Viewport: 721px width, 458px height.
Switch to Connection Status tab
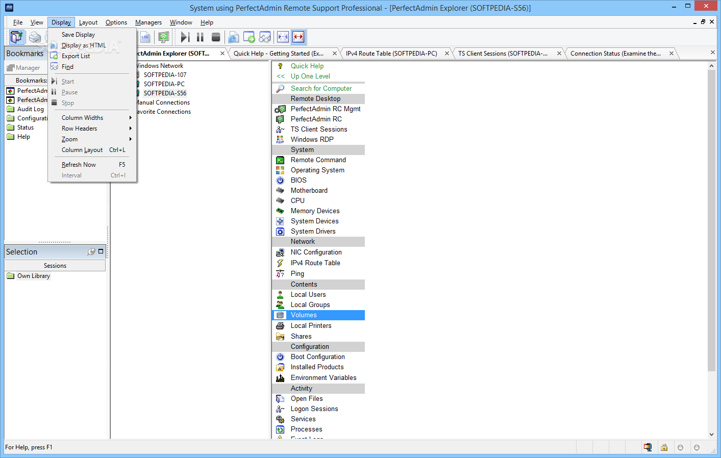(x=615, y=54)
